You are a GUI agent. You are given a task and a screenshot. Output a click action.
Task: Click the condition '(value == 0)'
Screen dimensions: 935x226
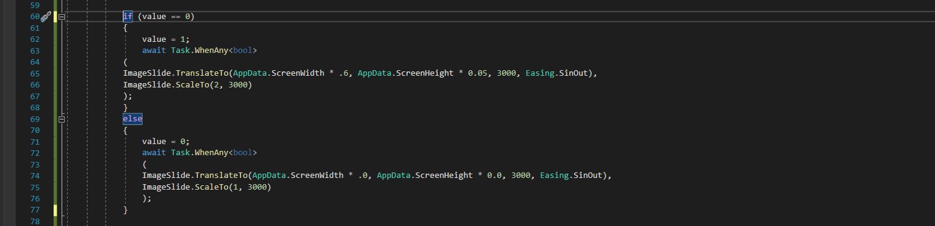click(x=167, y=17)
